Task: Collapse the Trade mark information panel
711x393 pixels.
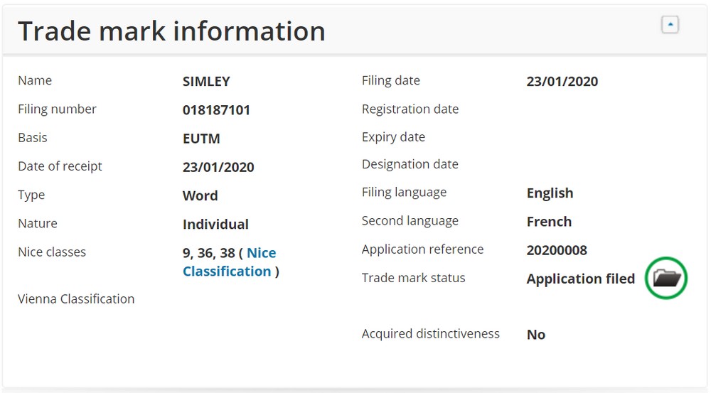Action: (x=670, y=24)
